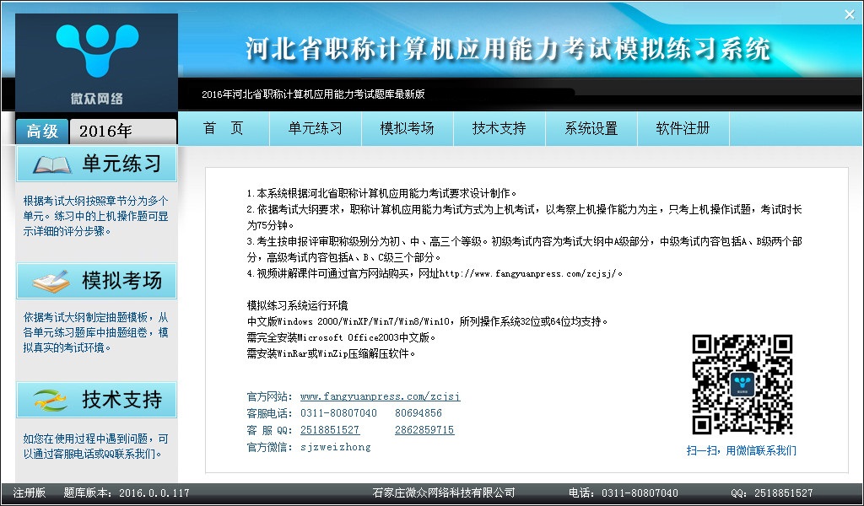Select the 高级 level tab
Image resolution: width=864 pixels, height=506 pixels.
pos(42,132)
